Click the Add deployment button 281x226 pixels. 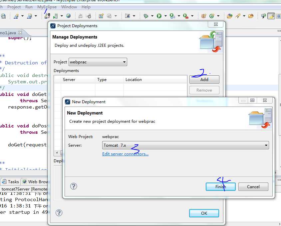coord(204,80)
